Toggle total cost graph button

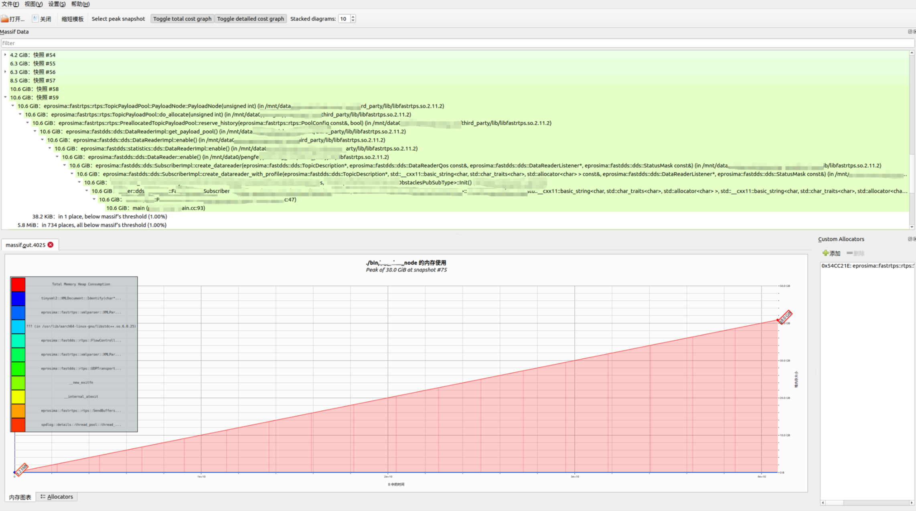point(182,19)
